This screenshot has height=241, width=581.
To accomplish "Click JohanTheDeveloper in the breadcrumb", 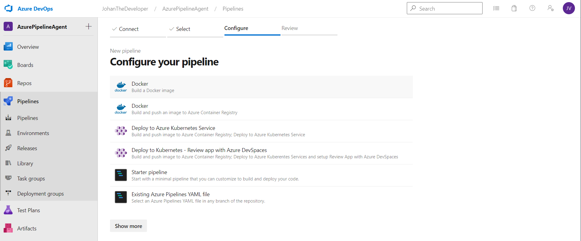I will tap(125, 9).
